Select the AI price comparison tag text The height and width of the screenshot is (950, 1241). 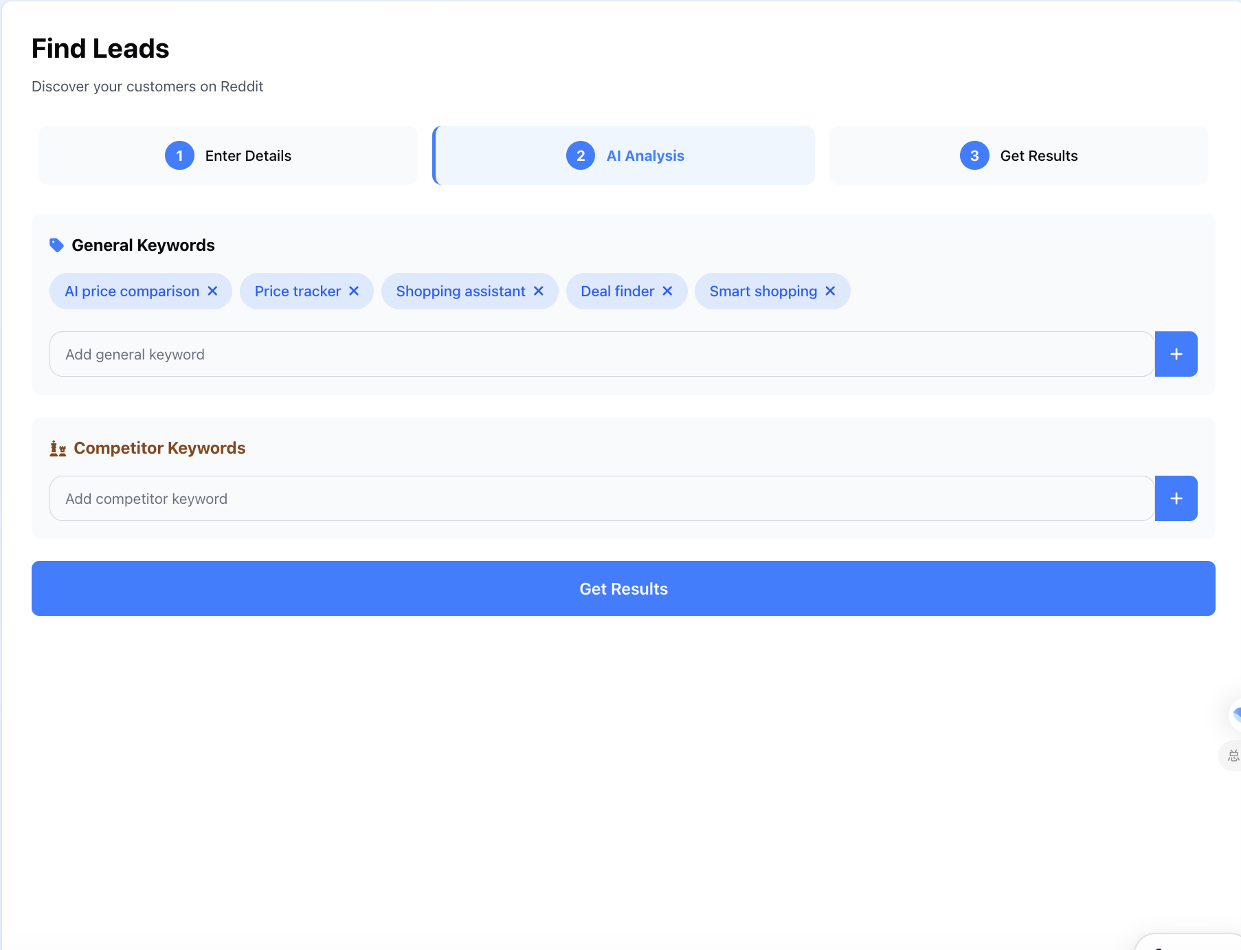tap(132, 291)
